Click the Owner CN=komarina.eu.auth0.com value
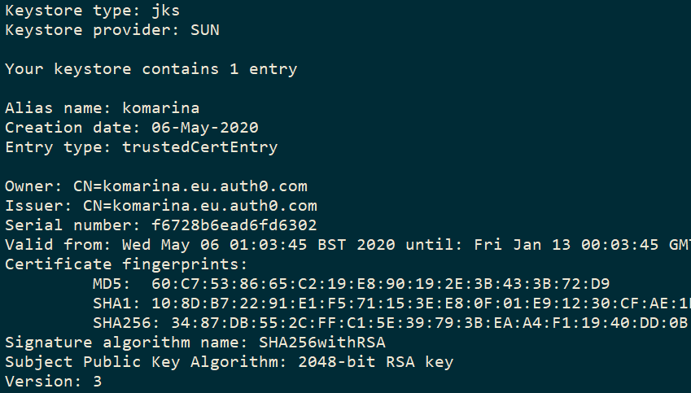691x393 pixels. pos(190,186)
